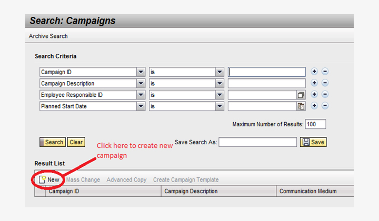Click the Maximum Number of Results field
Image resolution: width=379 pixels, height=221 pixels.
coord(315,125)
